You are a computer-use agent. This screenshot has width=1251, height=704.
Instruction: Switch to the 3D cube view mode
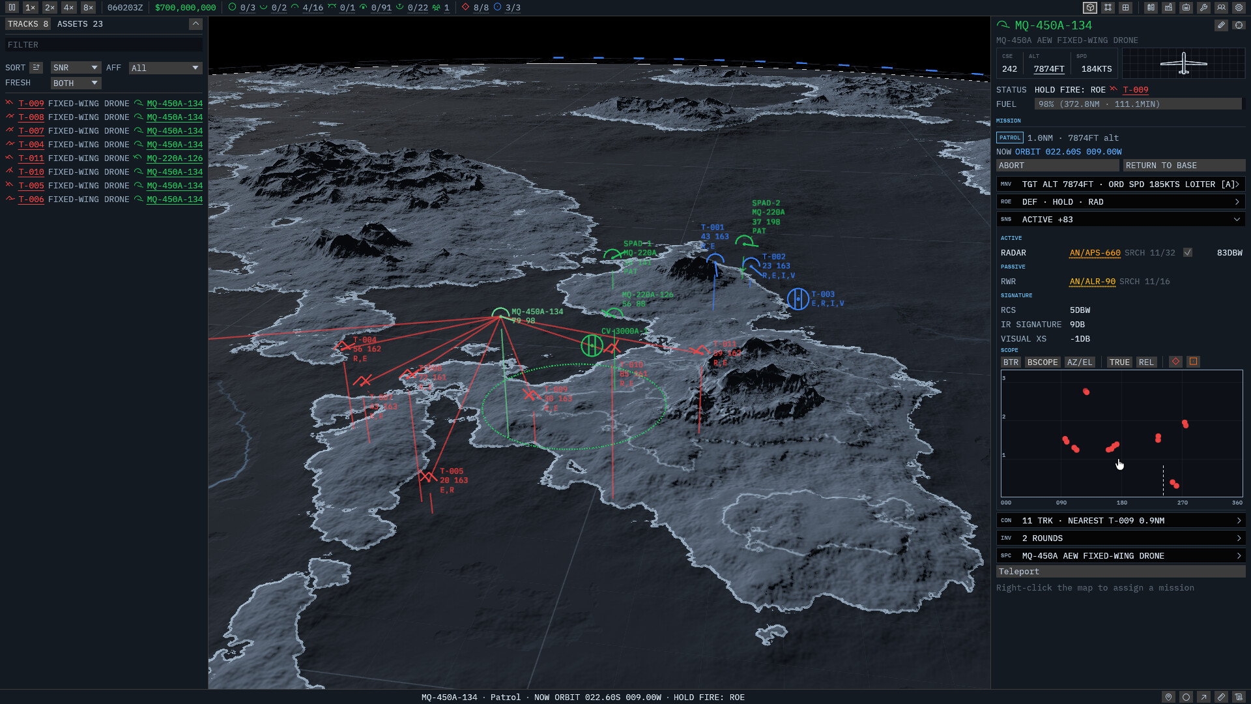1090,8
